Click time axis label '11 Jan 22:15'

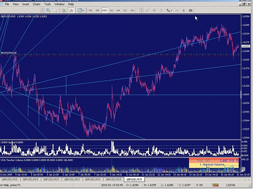[x=148, y=175]
